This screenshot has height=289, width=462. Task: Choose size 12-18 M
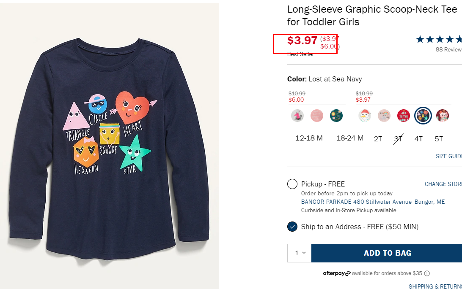pyautogui.click(x=309, y=138)
